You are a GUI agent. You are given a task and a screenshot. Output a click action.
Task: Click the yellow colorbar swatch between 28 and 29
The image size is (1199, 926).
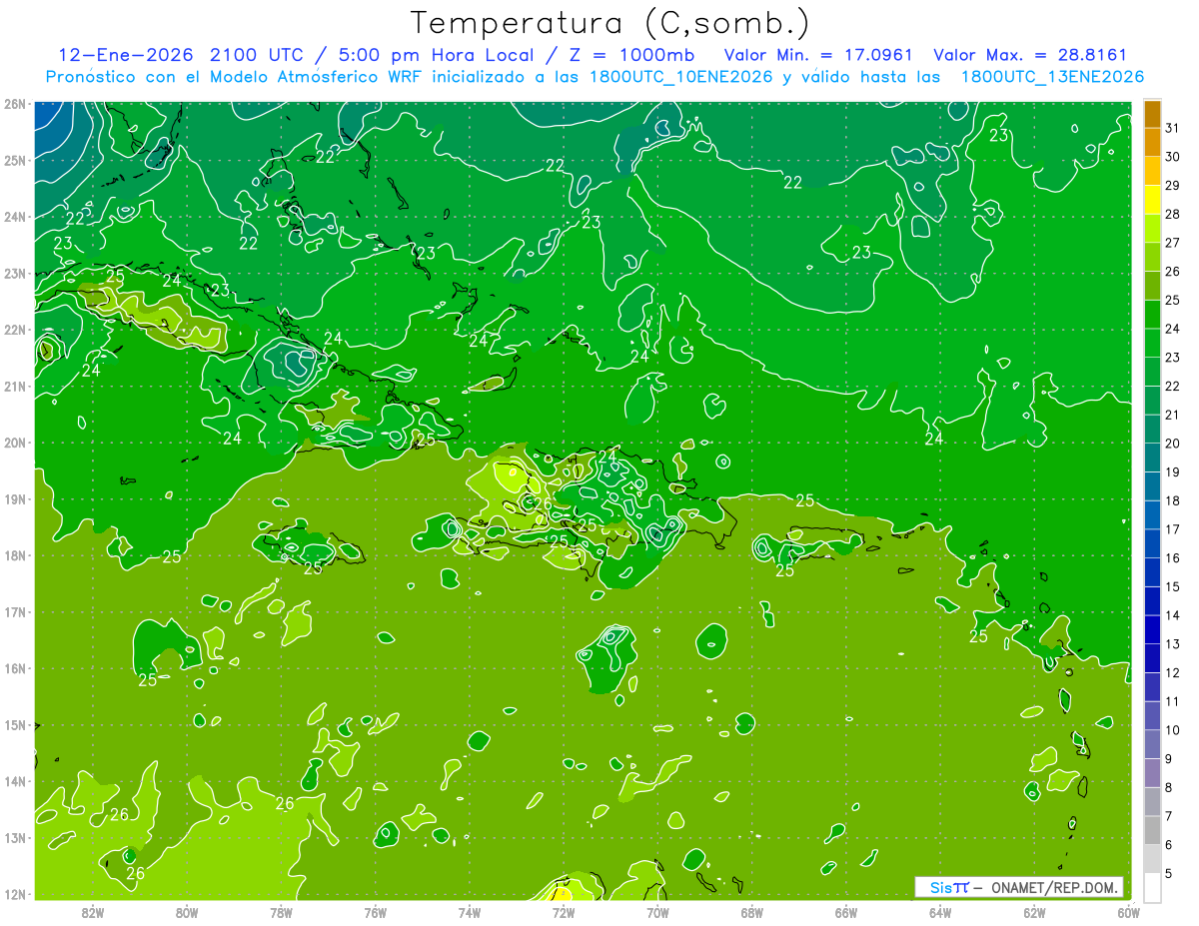point(1153,200)
